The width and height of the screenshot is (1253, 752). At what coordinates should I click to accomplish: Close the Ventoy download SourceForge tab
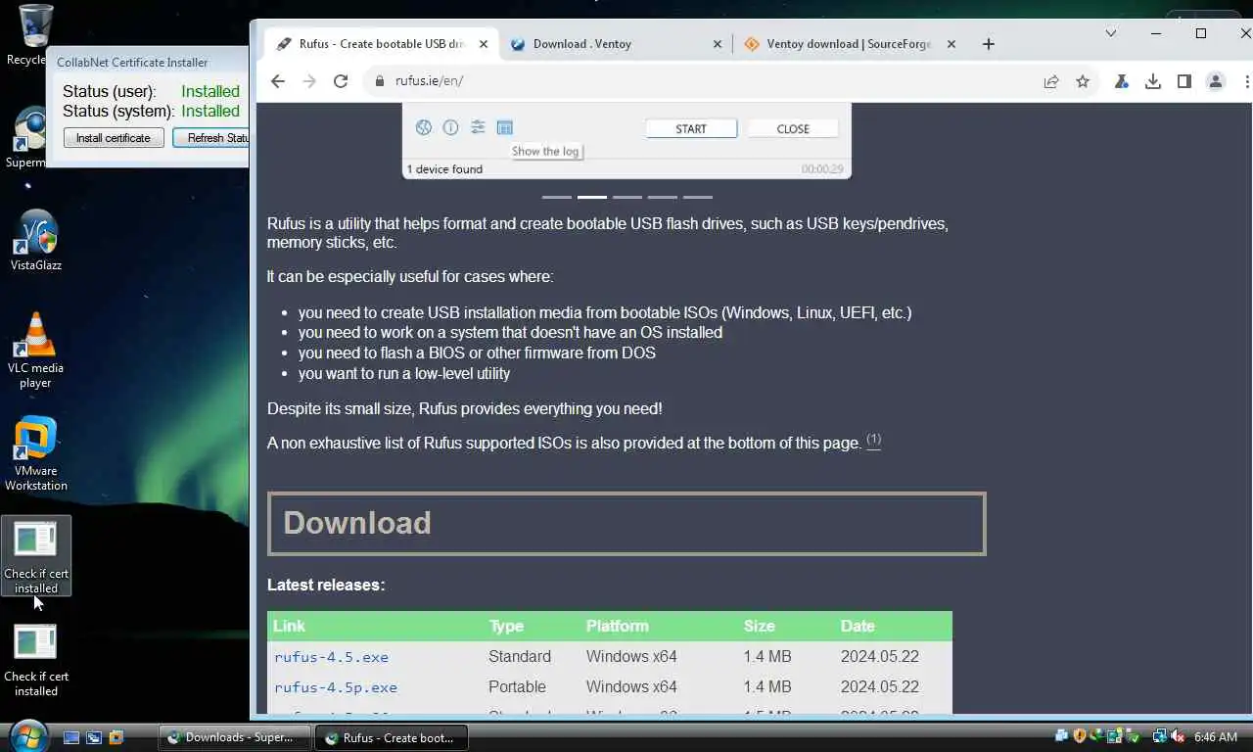coord(951,44)
